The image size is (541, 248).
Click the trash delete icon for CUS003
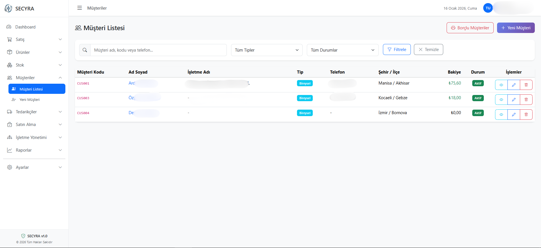tap(526, 99)
